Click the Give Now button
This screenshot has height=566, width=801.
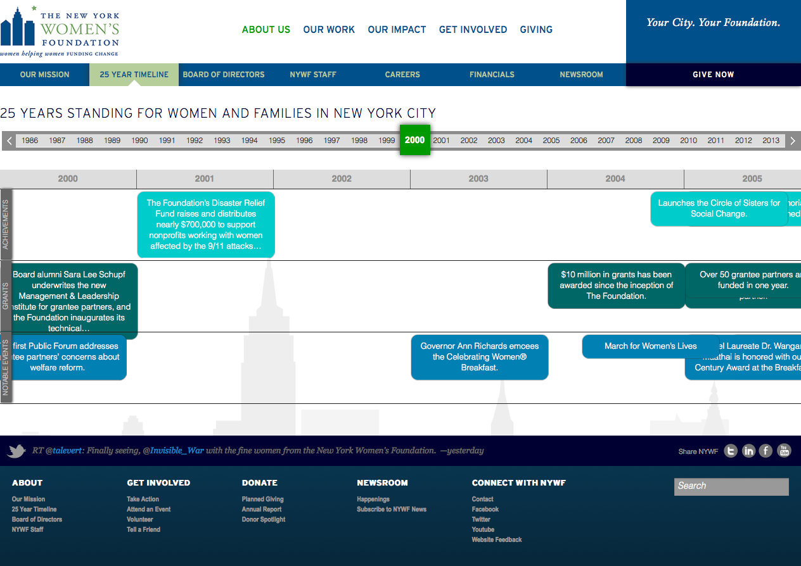714,75
